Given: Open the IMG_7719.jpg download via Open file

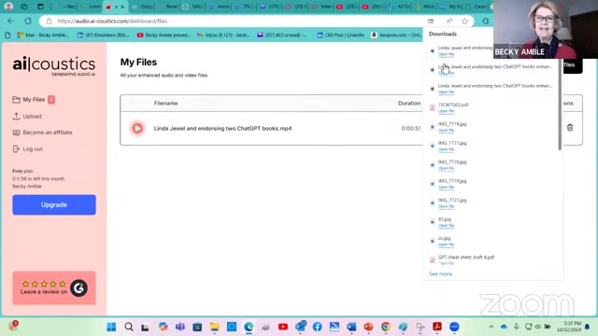Looking at the screenshot, I should click(446, 130).
